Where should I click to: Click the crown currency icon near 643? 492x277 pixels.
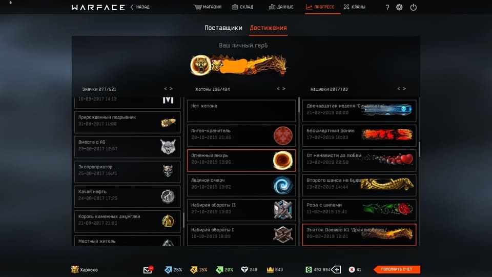[270, 269]
